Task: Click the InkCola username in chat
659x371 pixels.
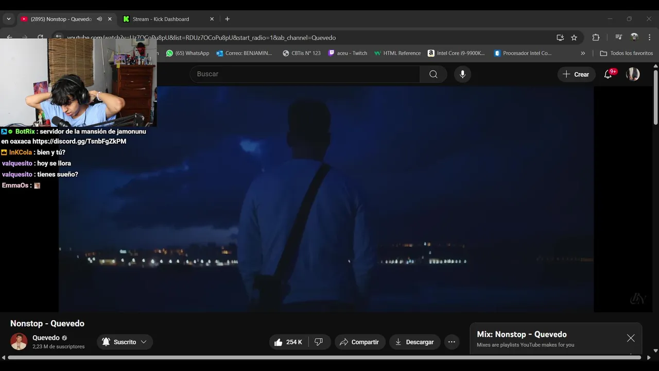Action: point(21,153)
